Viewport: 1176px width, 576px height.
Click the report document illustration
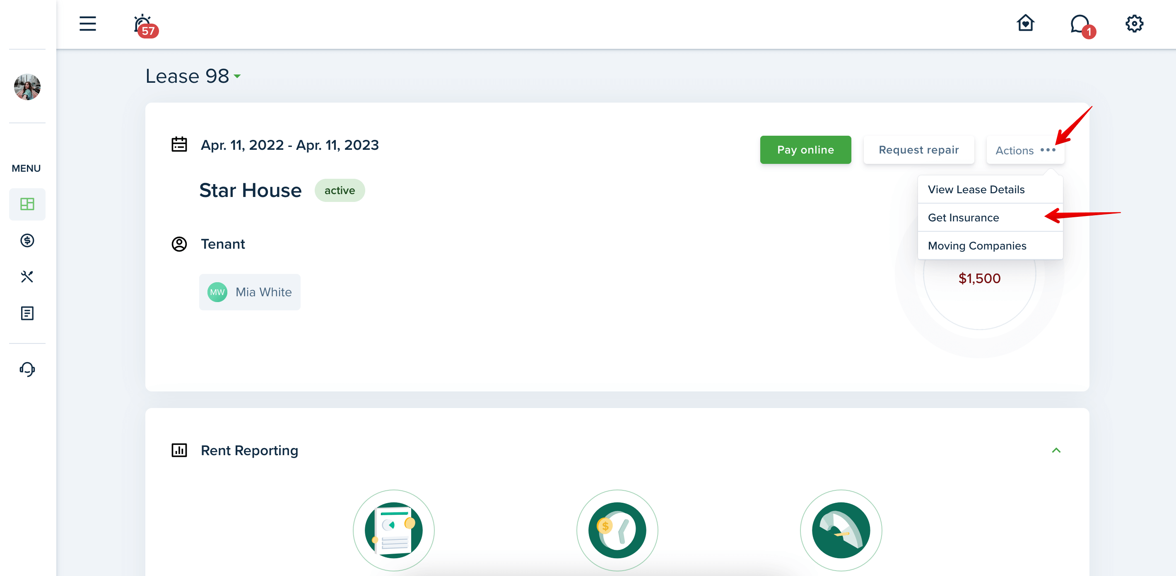tap(393, 530)
